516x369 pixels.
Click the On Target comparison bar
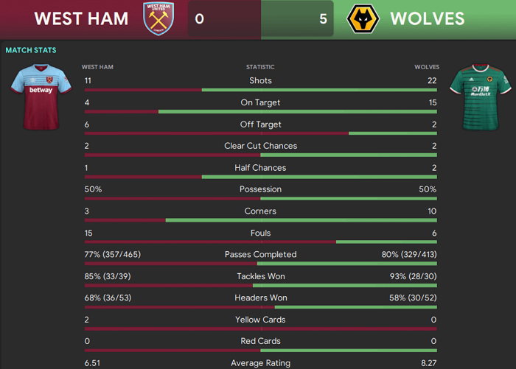[x=261, y=112]
